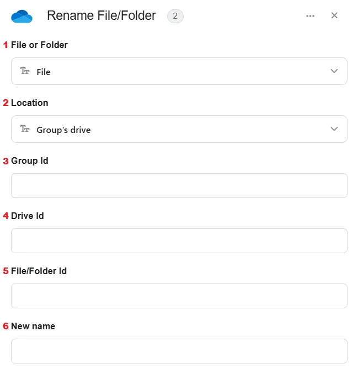
Task: Focus the New name input field
Action: (179, 351)
